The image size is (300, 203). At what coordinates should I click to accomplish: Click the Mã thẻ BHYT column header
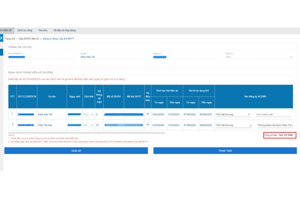click(134, 96)
